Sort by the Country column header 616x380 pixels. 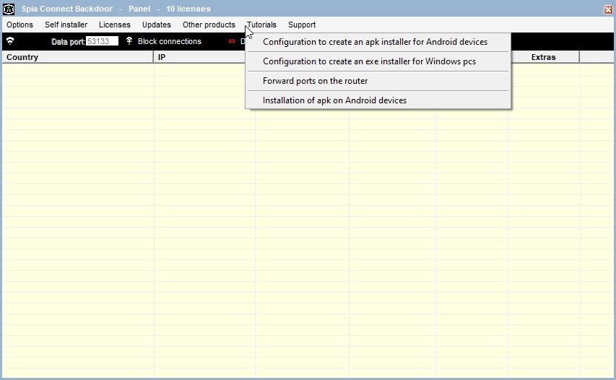pyautogui.click(x=78, y=57)
